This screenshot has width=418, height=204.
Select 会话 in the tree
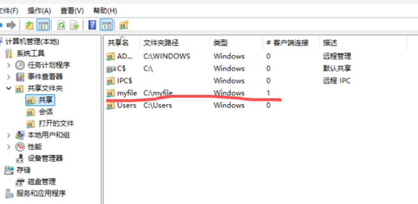(45, 112)
